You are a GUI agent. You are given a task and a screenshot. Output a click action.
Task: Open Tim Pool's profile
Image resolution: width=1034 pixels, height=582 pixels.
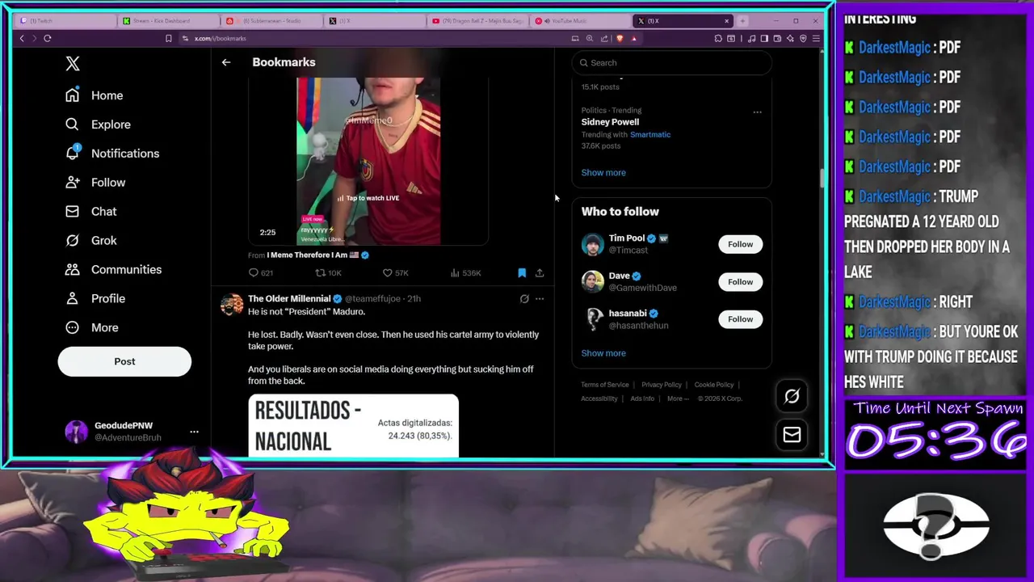[x=627, y=238]
